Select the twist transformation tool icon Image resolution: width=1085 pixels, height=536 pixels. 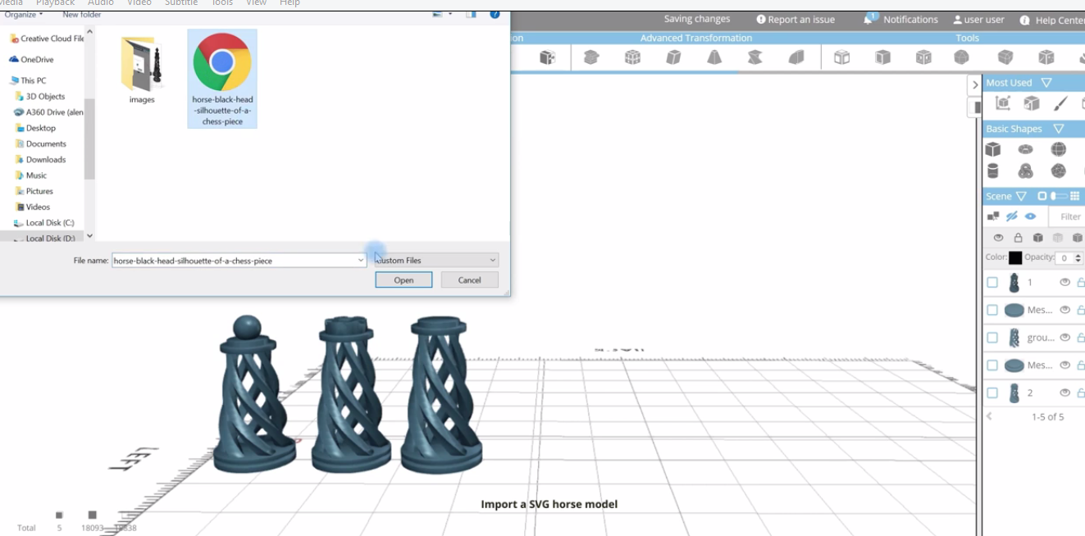coord(755,57)
